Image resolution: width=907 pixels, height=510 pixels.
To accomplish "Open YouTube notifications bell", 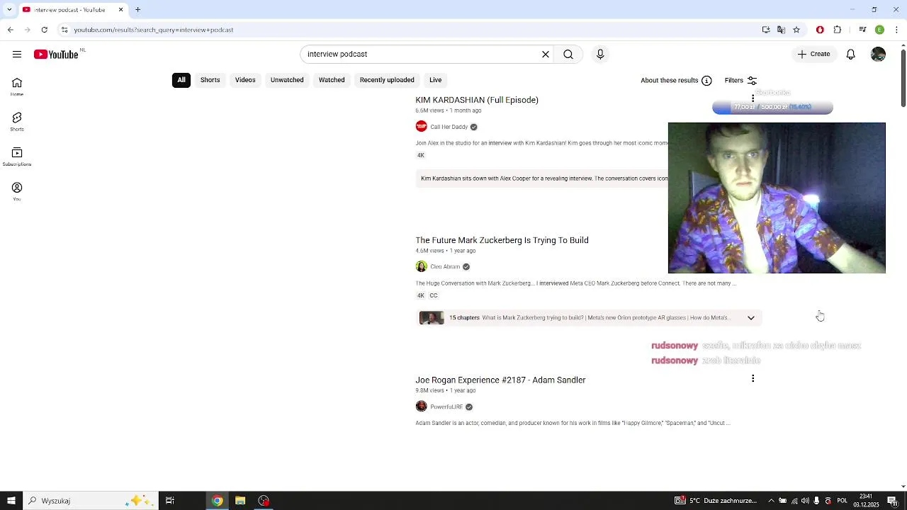I will (851, 55).
